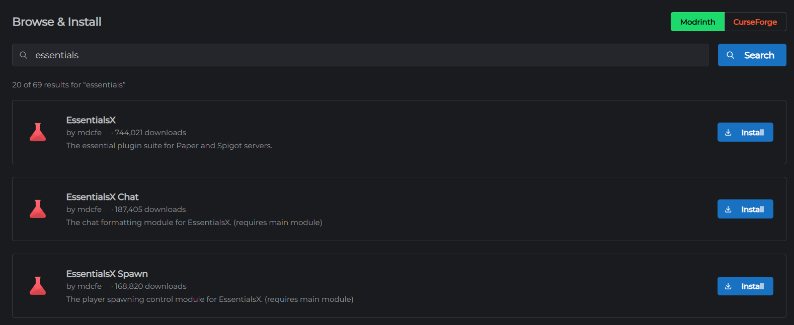Image resolution: width=794 pixels, height=325 pixels.
Task: Click "187,405 downloads" text
Action: click(x=150, y=209)
